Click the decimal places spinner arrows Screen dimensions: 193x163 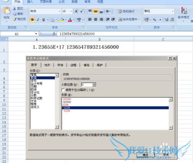pyautogui.click(x=94, y=85)
